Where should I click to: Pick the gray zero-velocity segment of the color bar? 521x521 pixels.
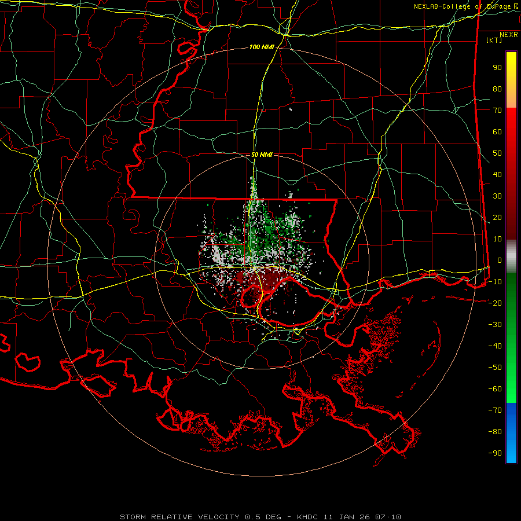click(511, 256)
